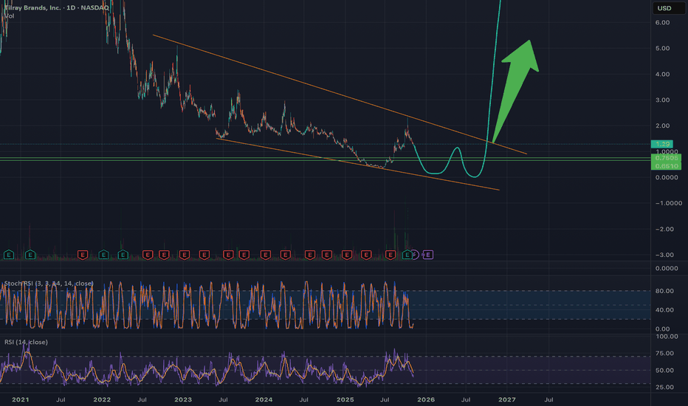Select the RSI (14, close) indicator legend
This screenshot has width=688, height=406.
click(26, 342)
